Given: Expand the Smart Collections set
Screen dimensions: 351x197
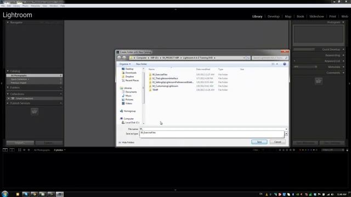Looking at the screenshot, I should click(9, 99).
